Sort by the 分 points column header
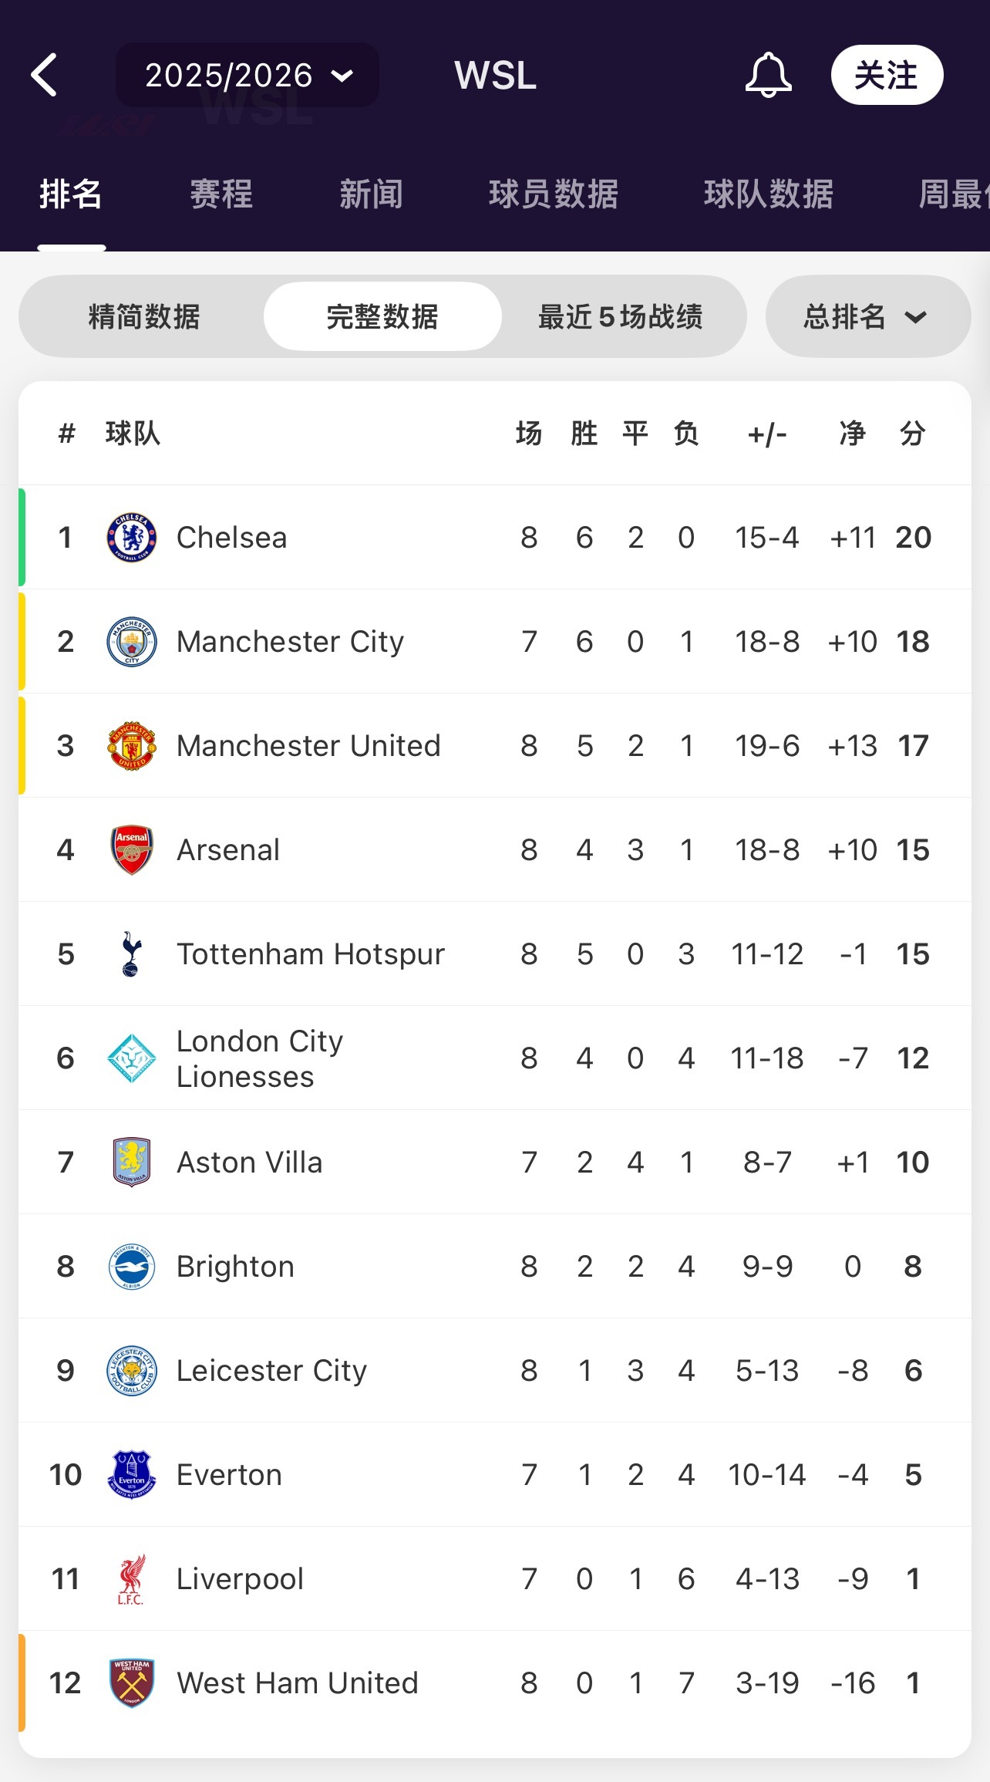This screenshot has height=1782, width=990. pyautogui.click(x=913, y=434)
